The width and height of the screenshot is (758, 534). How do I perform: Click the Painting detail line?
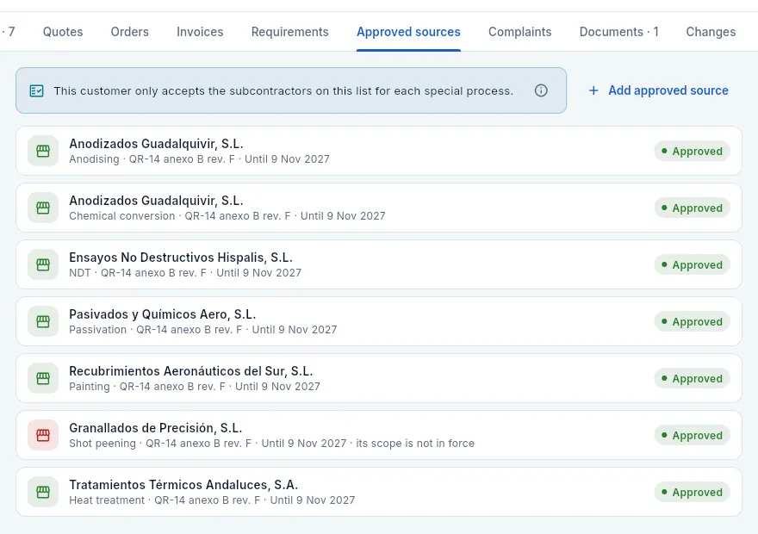(x=195, y=387)
